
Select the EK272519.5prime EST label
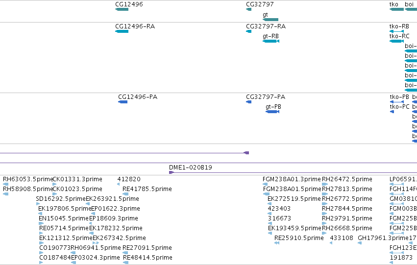click(x=294, y=199)
